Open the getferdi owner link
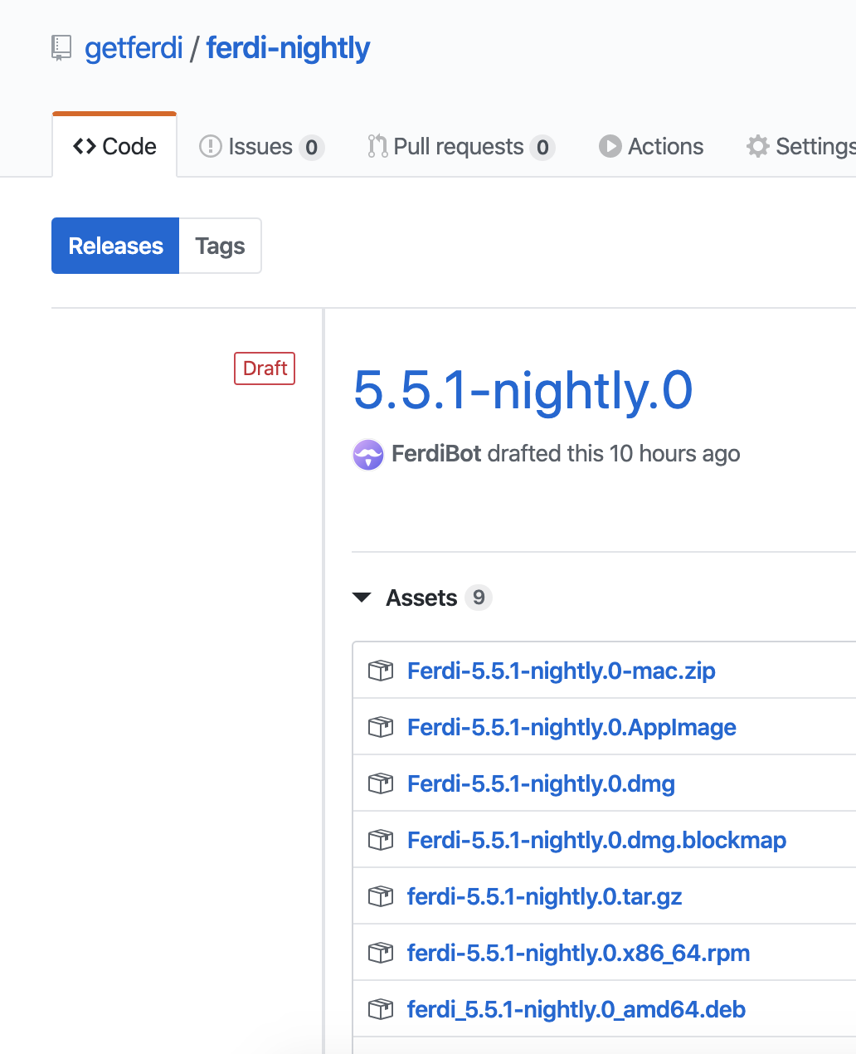856x1054 pixels. 134,48
